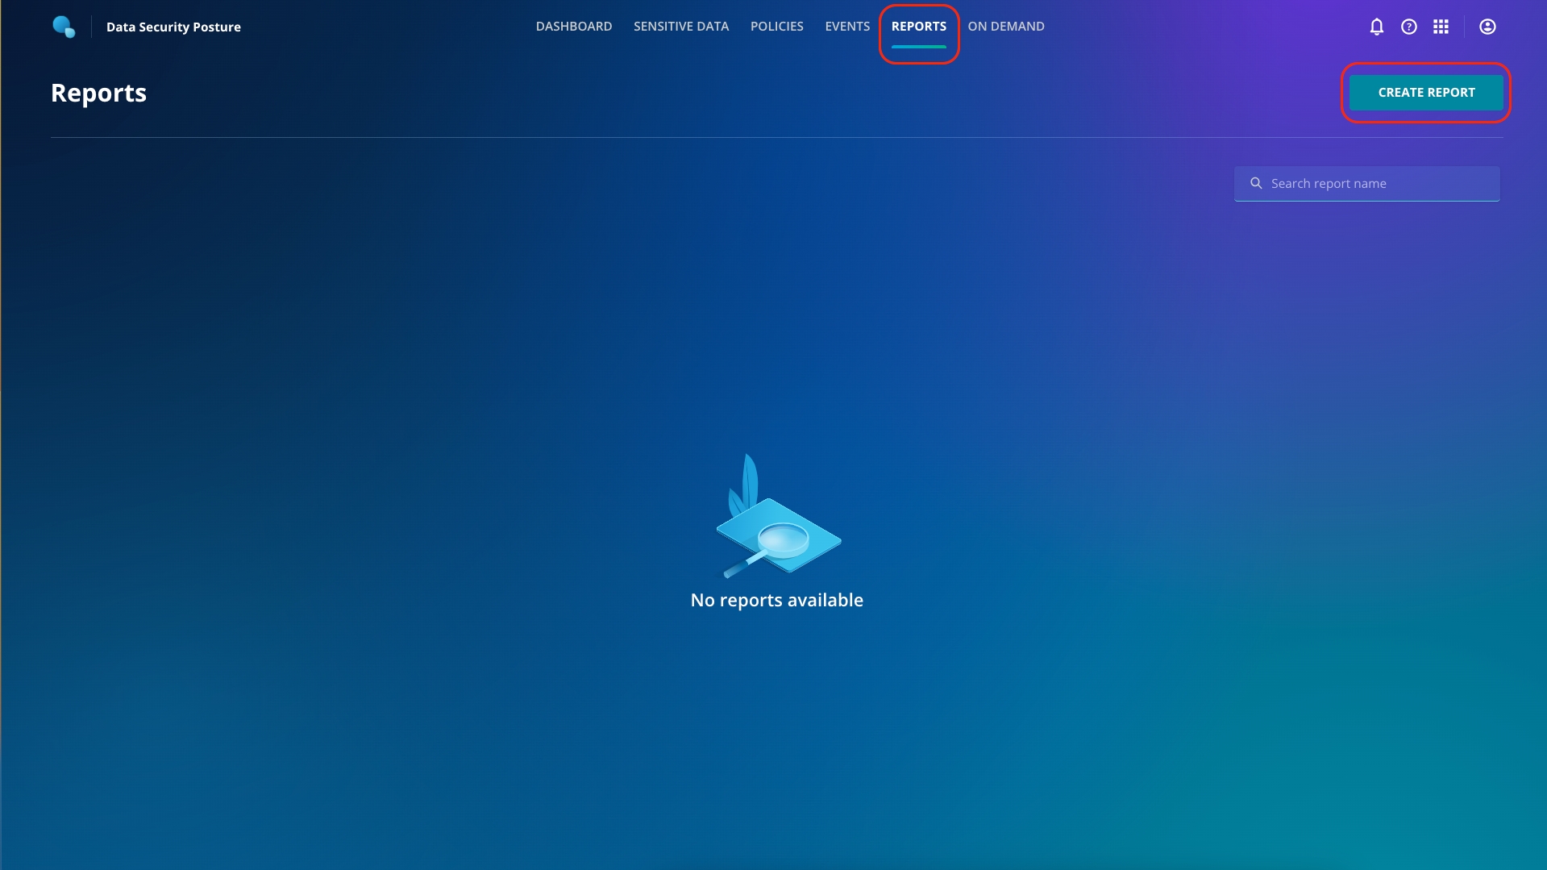1547x870 pixels.
Task: Click the vertical separator beside the logo
Action: [91, 27]
